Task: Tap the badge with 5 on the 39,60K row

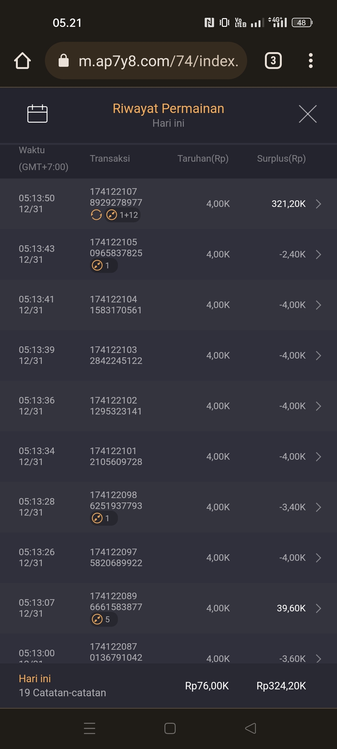Action: [104, 619]
